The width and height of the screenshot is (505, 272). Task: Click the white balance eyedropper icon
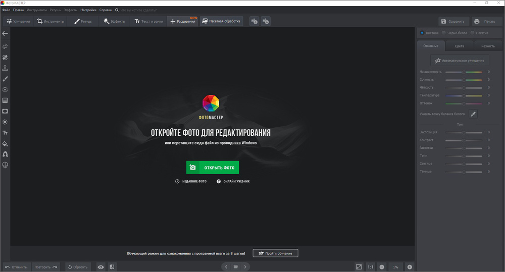pos(473,114)
